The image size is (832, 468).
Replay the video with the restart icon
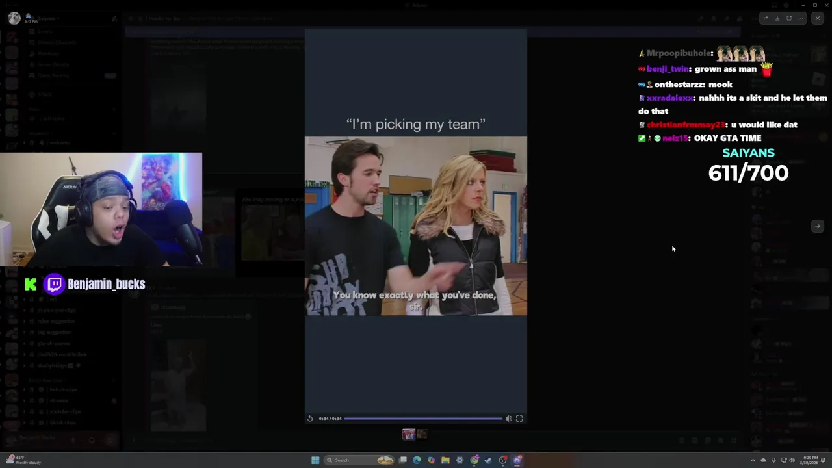[310, 419]
